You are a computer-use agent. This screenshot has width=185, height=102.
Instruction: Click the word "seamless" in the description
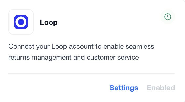[140, 46]
